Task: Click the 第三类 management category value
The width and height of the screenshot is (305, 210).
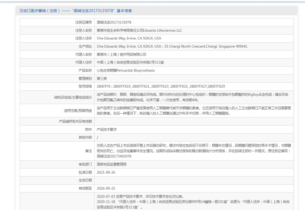Action: 102,78
